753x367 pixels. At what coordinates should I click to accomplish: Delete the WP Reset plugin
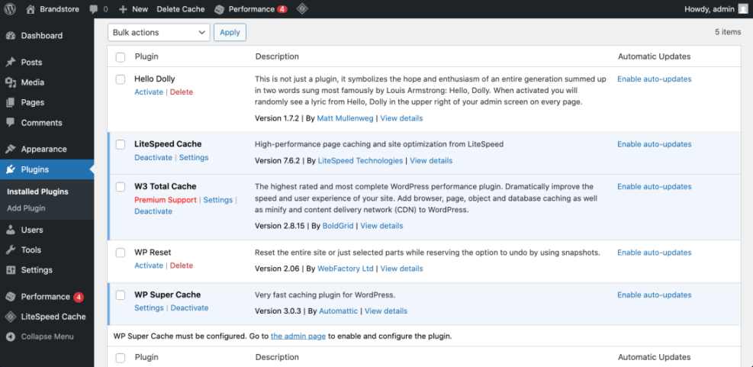click(182, 266)
